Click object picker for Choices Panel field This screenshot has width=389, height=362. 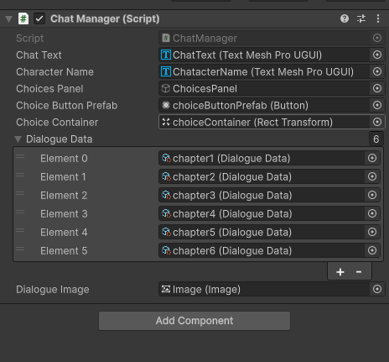(x=377, y=88)
